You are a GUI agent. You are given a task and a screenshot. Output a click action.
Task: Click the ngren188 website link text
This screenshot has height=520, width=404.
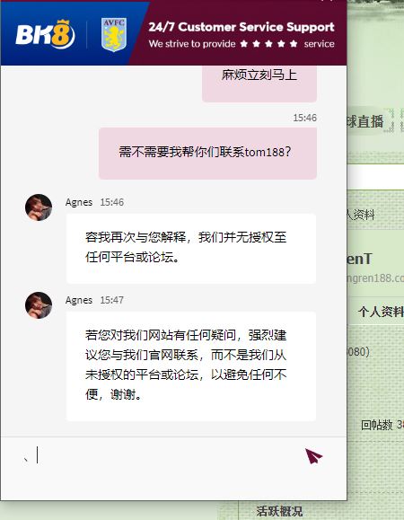coord(375,278)
